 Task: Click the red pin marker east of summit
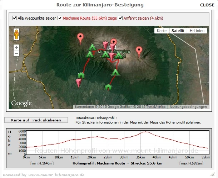click(139, 52)
